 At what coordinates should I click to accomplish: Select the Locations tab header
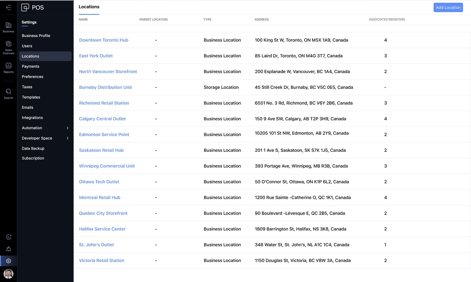89,7
